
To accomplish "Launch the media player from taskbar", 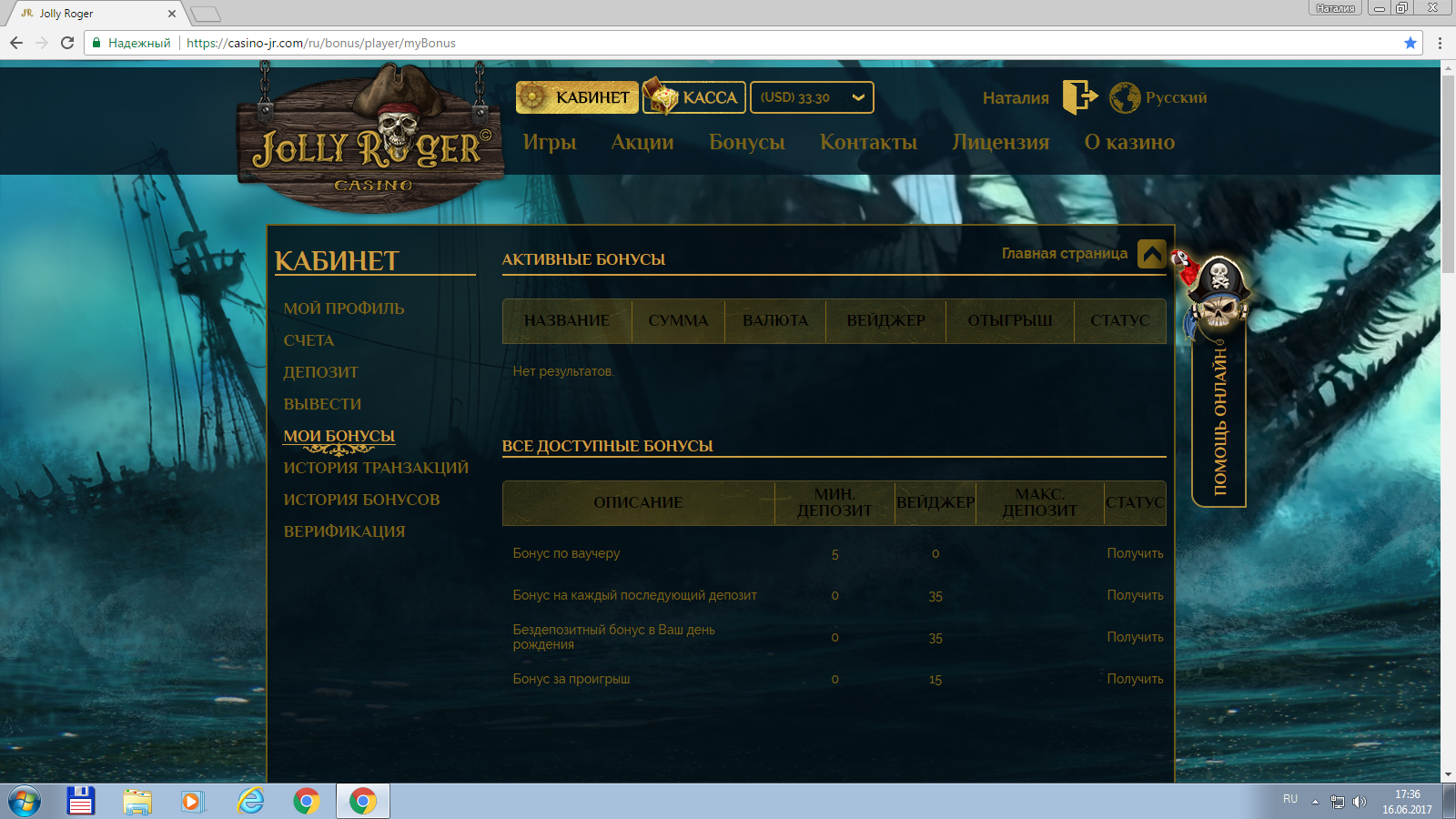I will (193, 801).
